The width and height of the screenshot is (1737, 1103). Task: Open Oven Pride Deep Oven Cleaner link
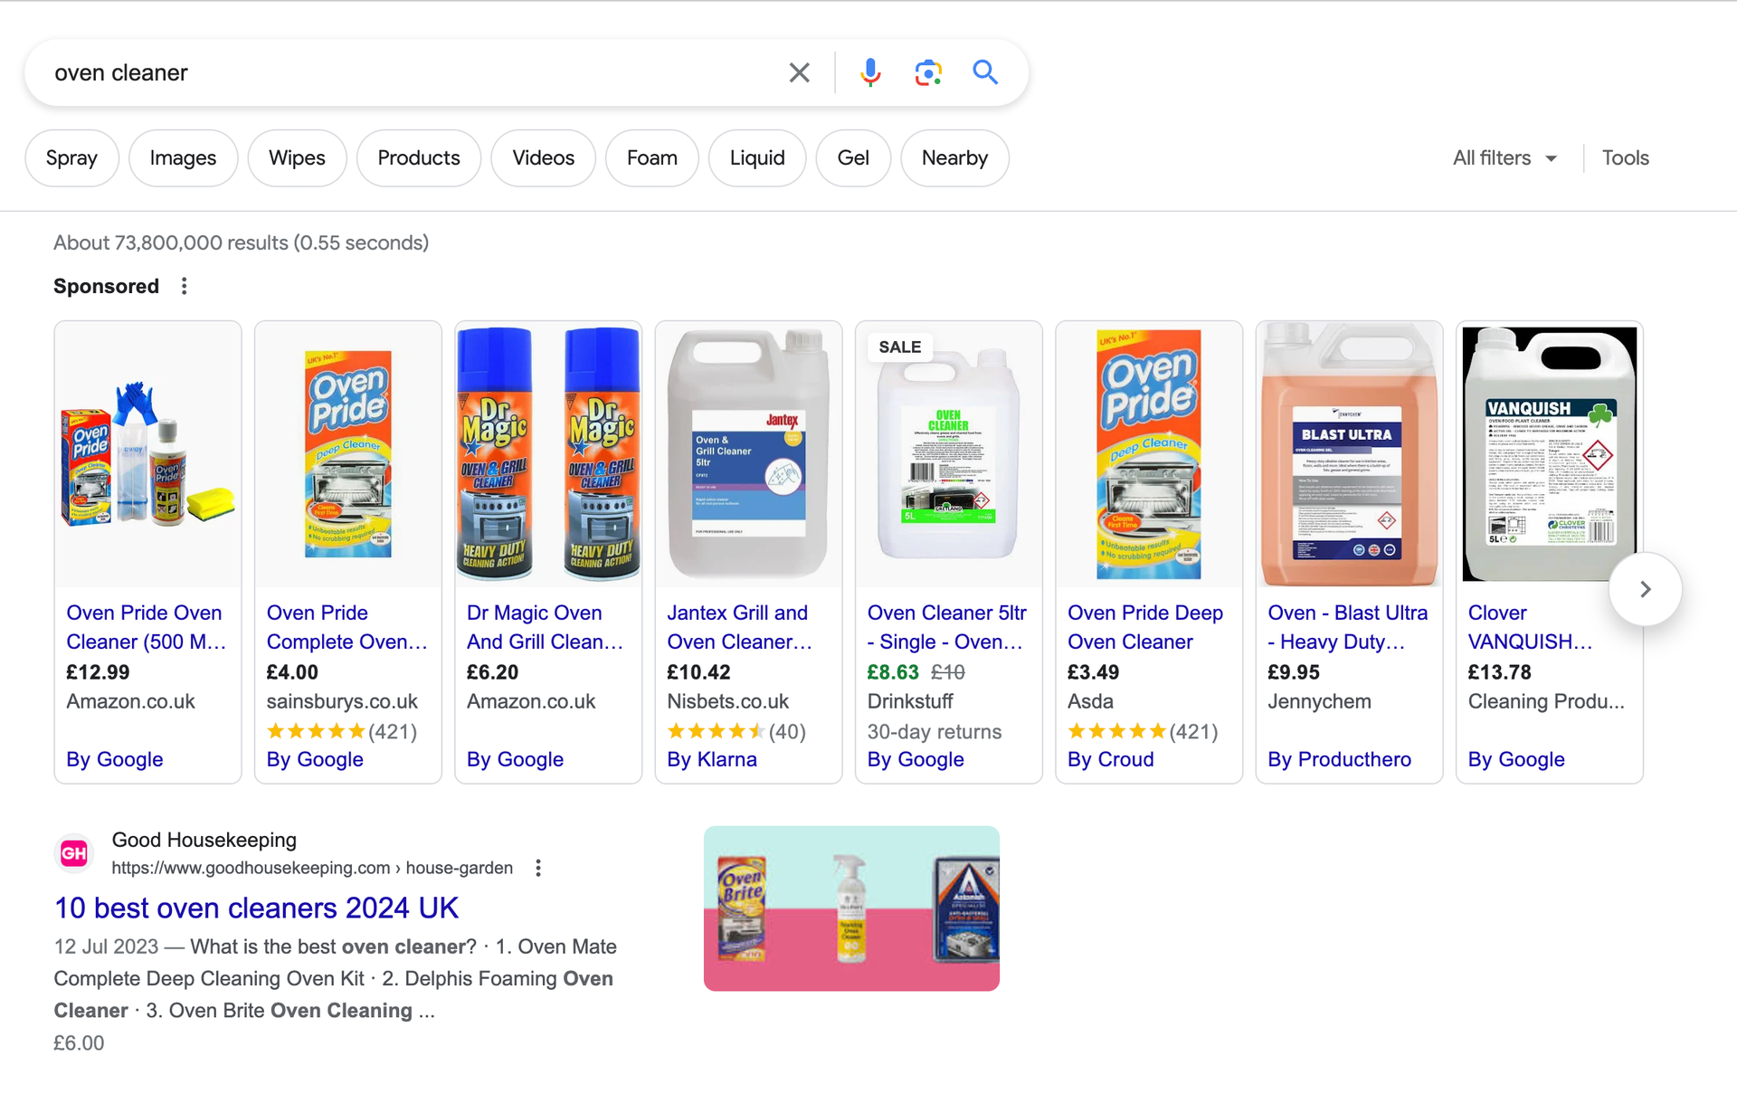pos(1145,627)
